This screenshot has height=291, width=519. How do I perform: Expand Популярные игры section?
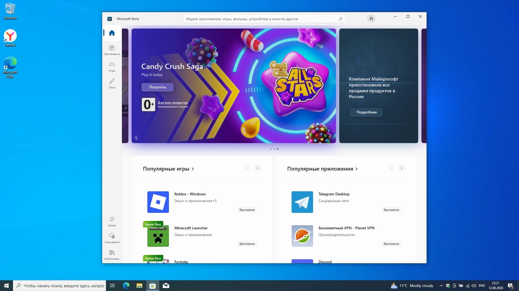(168, 169)
